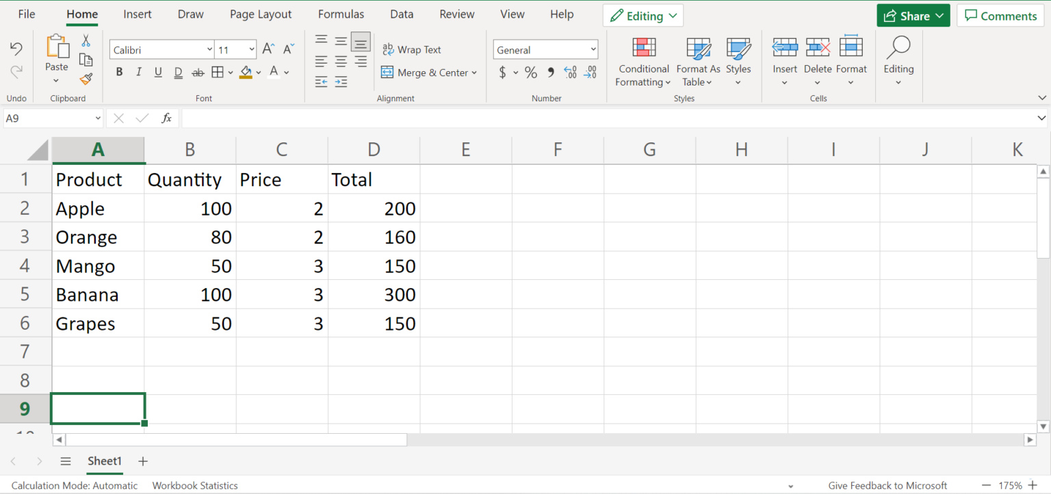Toggle Wrap Text for the cell
Screen dimensions: 1051x494
[x=412, y=49]
